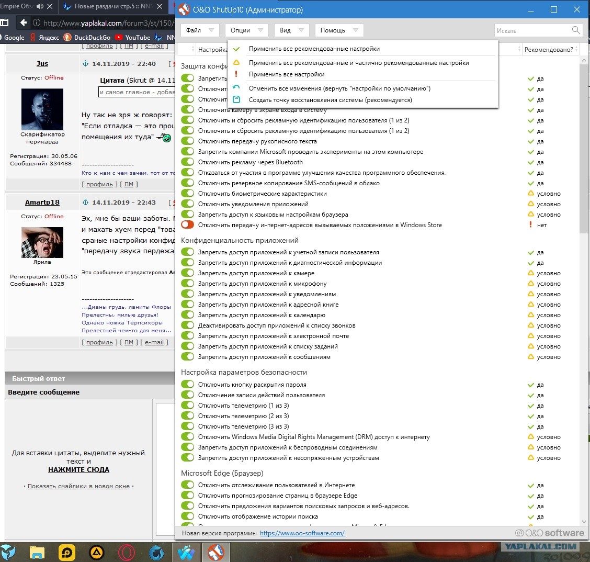
Task: Toggle the Windows Media DRM internet access setting
Action: (187, 436)
